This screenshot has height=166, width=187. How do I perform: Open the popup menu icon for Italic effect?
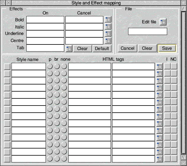tap(108, 27)
